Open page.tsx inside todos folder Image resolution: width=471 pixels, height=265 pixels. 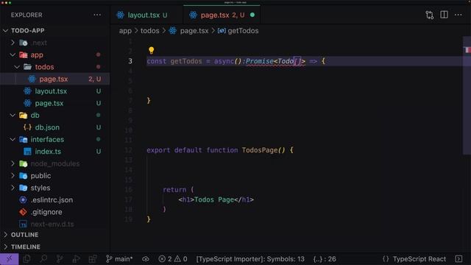pyautogui.click(x=54, y=79)
